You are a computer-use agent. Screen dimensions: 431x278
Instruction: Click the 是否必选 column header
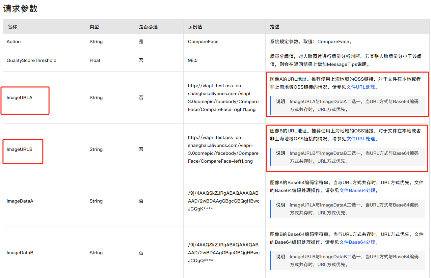(x=148, y=27)
